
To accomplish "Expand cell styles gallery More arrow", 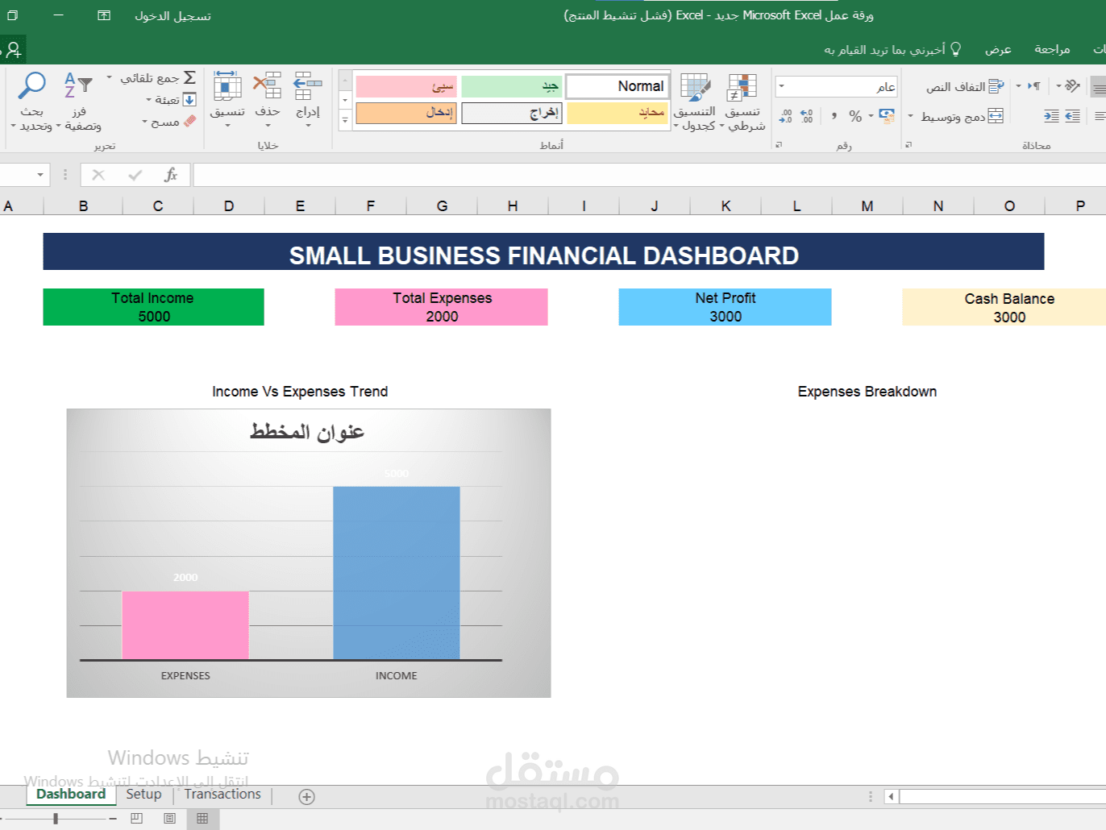I will click(x=345, y=120).
